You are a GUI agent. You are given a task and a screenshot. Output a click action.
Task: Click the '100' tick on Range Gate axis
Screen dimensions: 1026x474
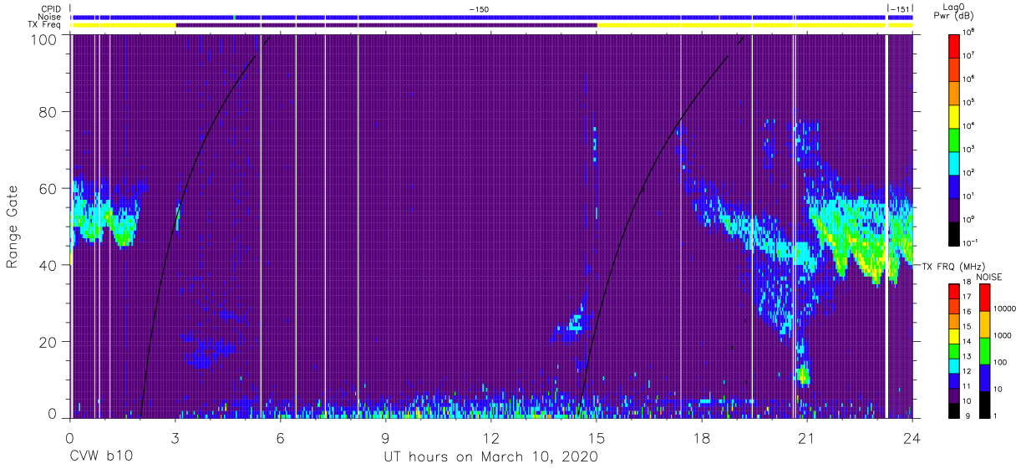click(44, 39)
